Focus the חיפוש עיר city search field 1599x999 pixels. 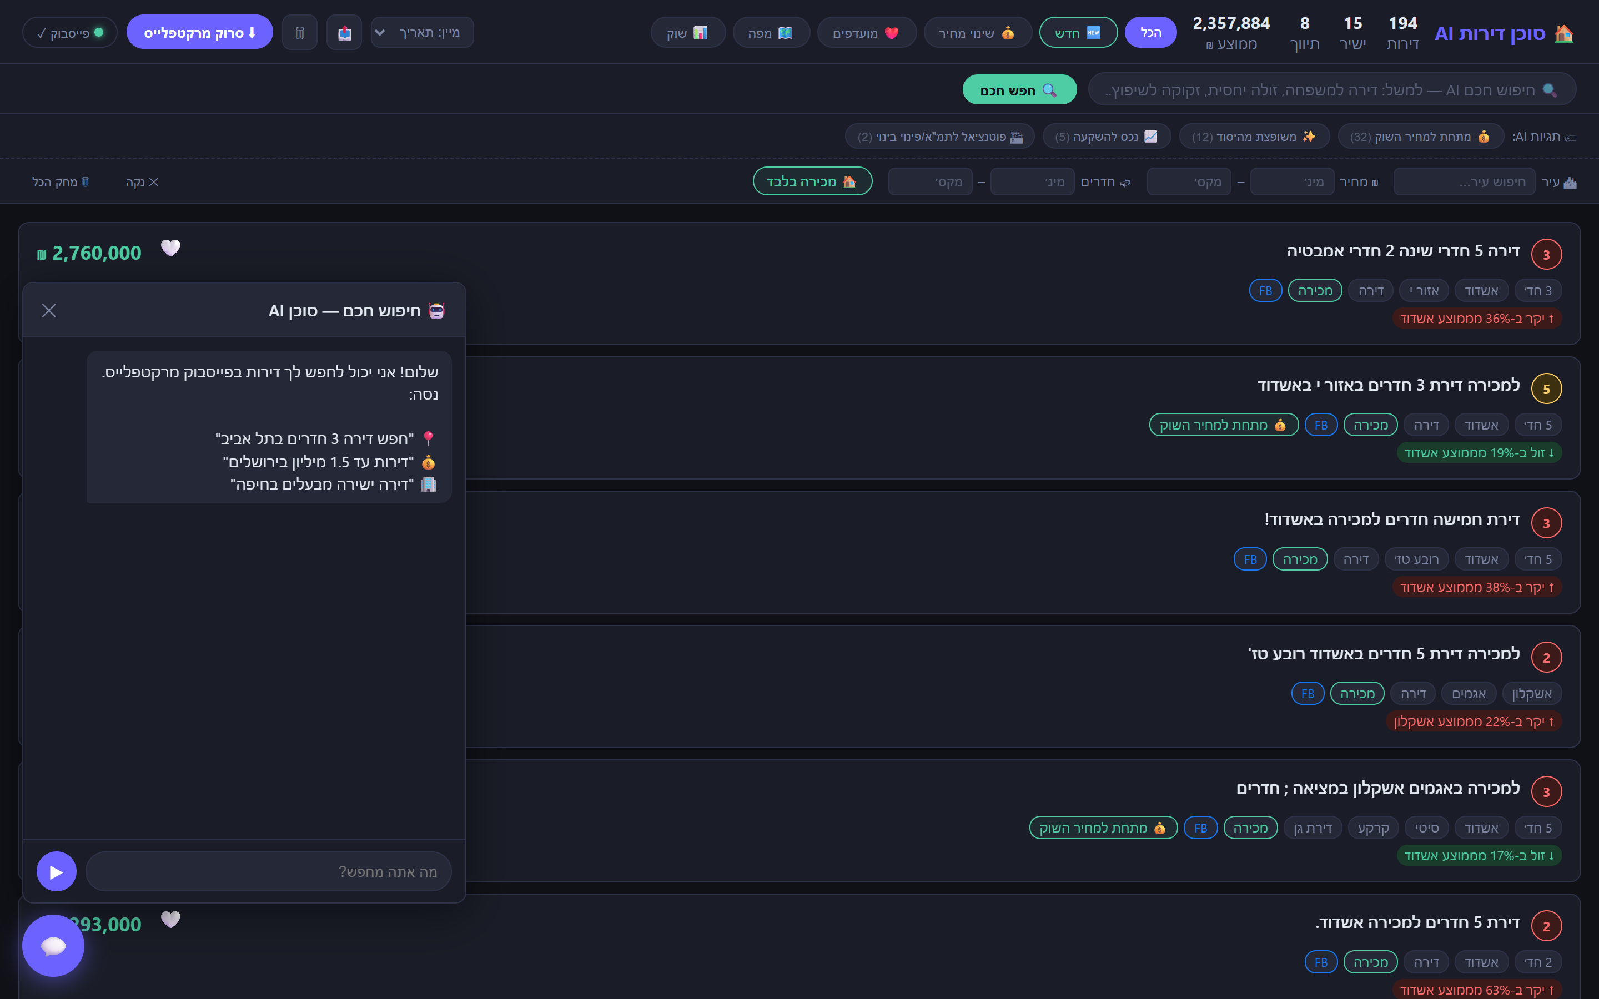1464,181
